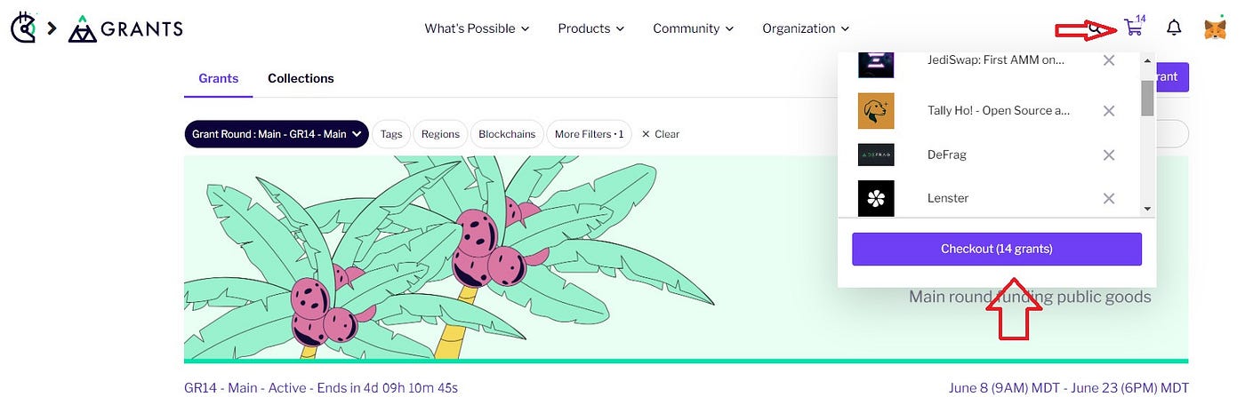The image size is (1245, 397).
Task: Clear the applied filters
Action: (661, 134)
